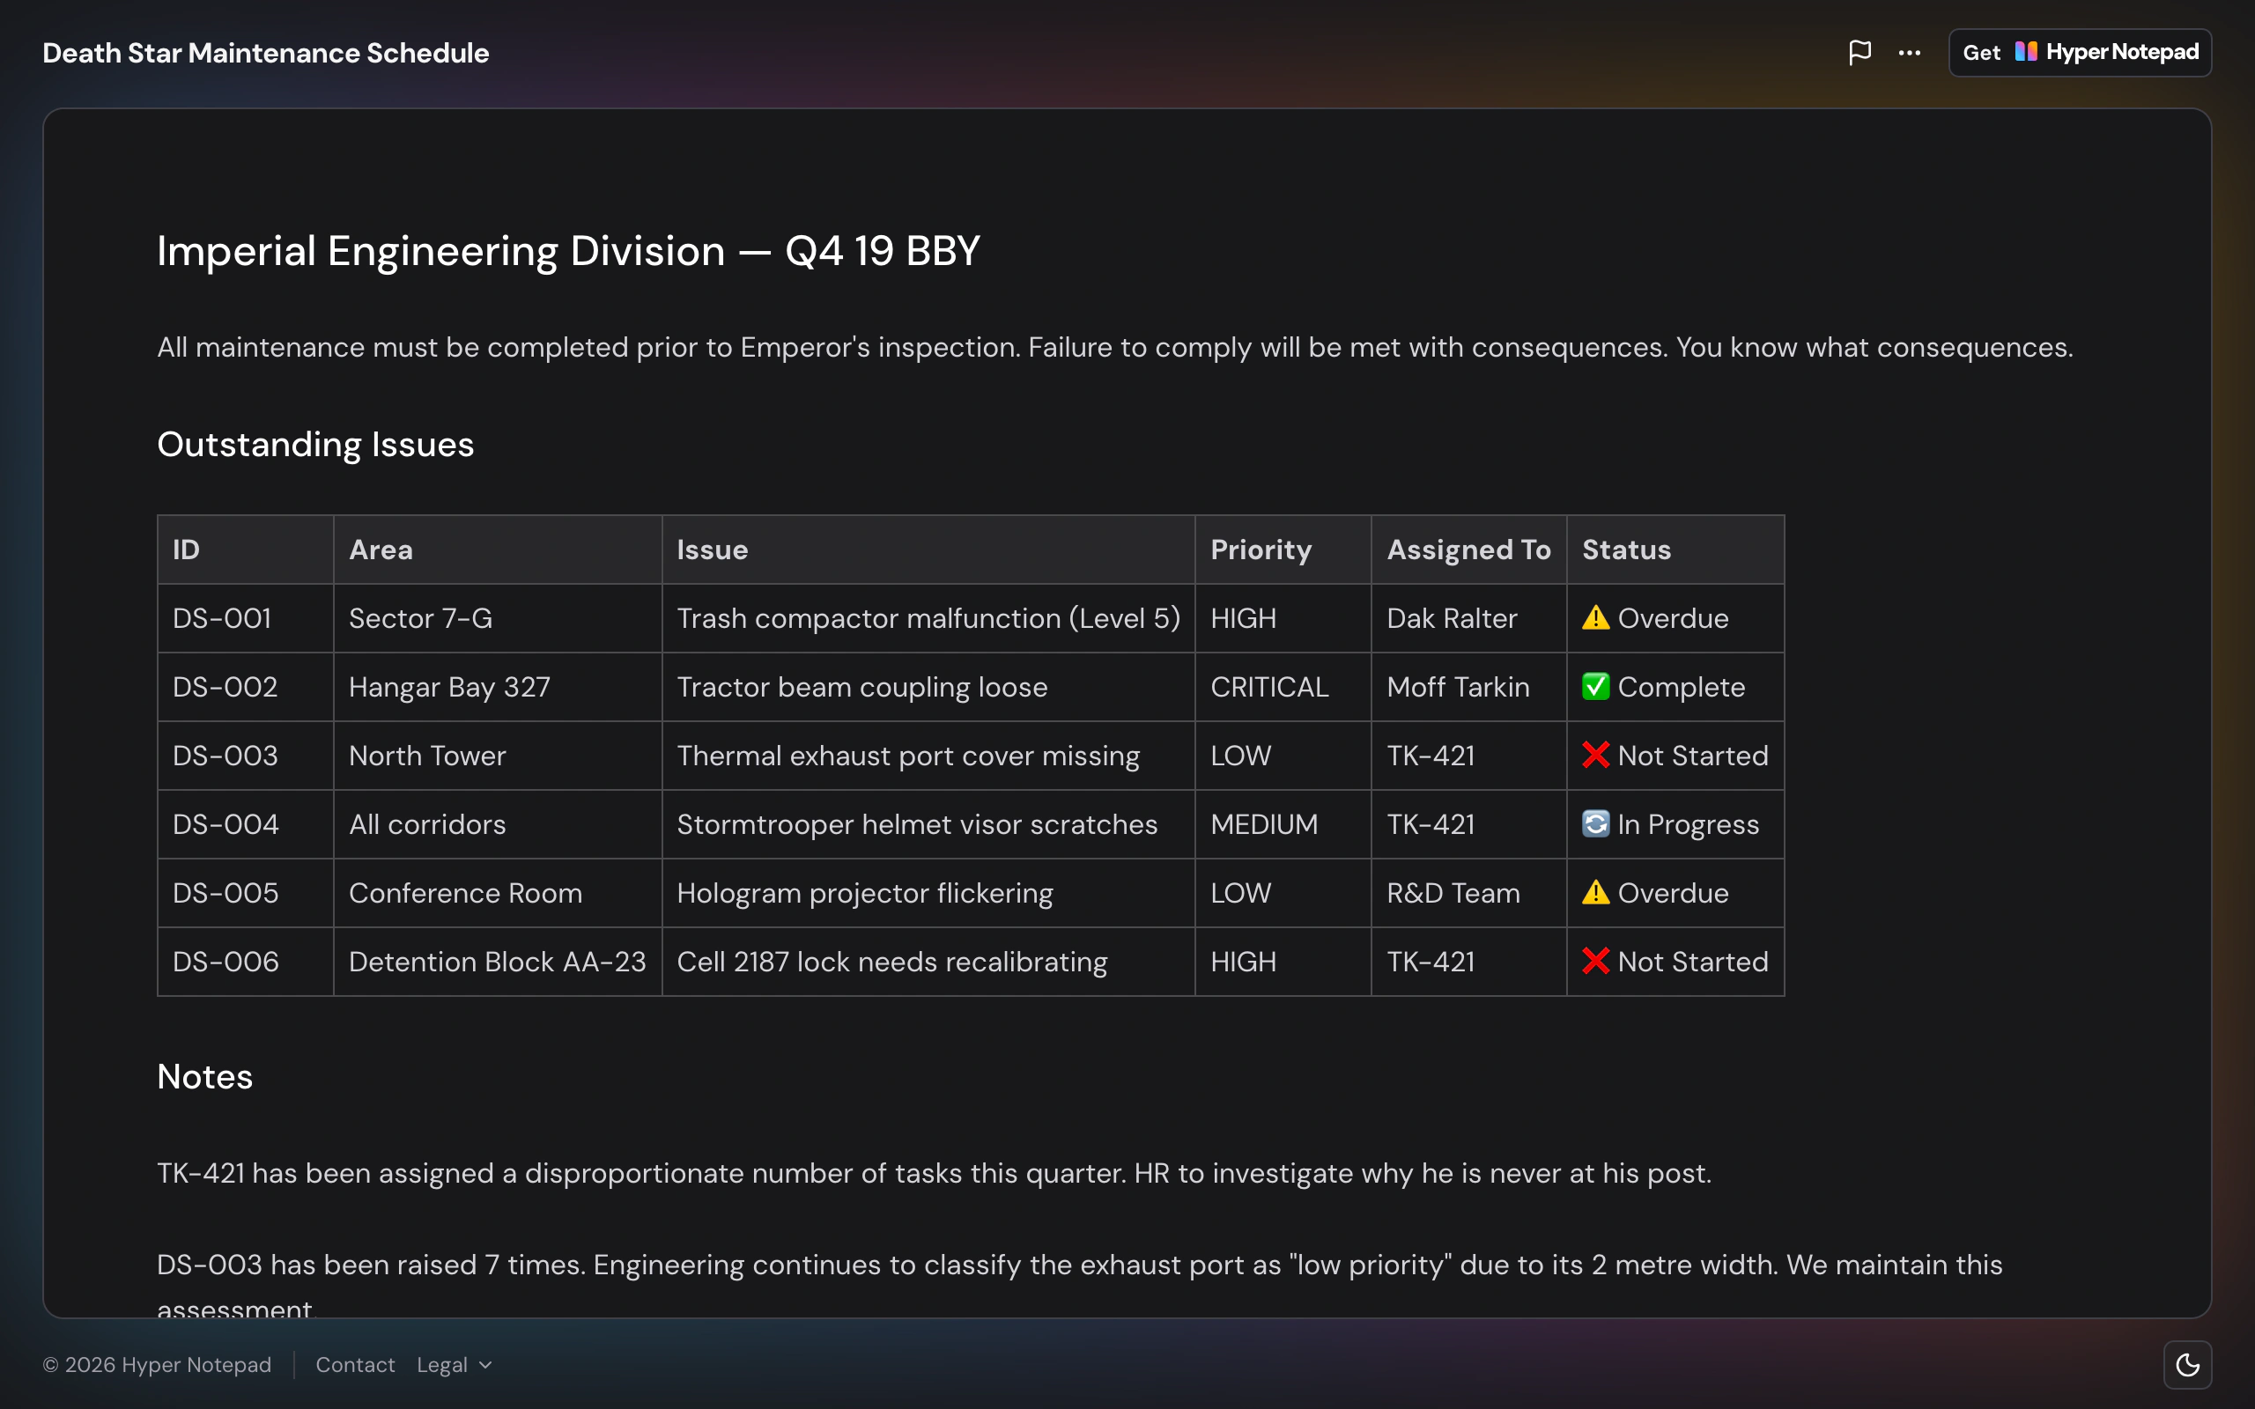Click the © 2026 Hyper Notepad text
This screenshot has width=2255, height=1409.
coord(158,1365)
